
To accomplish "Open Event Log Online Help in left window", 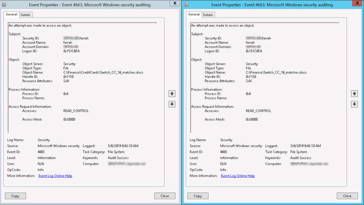I will coord(55,176).
